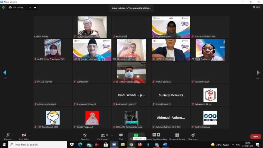Screen dimensions: 263x148
Task: Go to previous page of participants
Action: coord(5,72)
